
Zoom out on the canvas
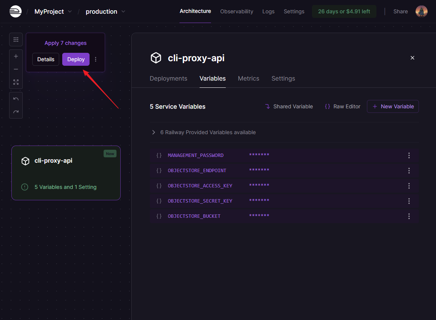coord(16,69)
